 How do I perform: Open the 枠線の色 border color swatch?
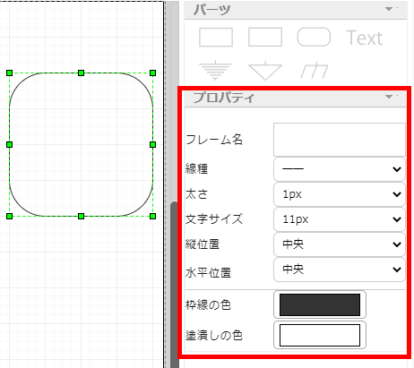[320, 304]
